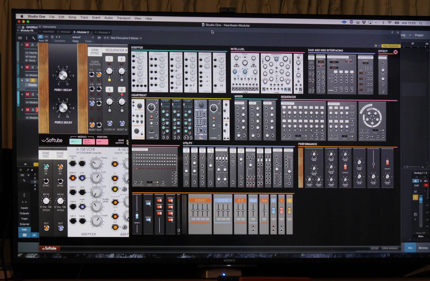The height and width of the screenshot is (281, 430).
Task: Click the A-108 VCF8 Frequ. knob
Action: point(96,164)
